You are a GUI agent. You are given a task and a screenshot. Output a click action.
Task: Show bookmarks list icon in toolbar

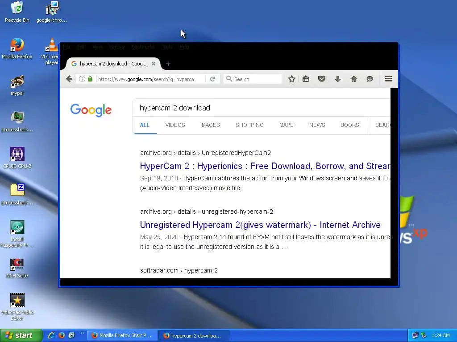coord(306,79)
